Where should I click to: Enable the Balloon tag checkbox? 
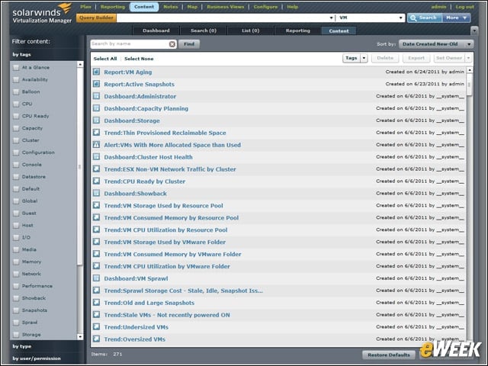(x=16, y=91)
